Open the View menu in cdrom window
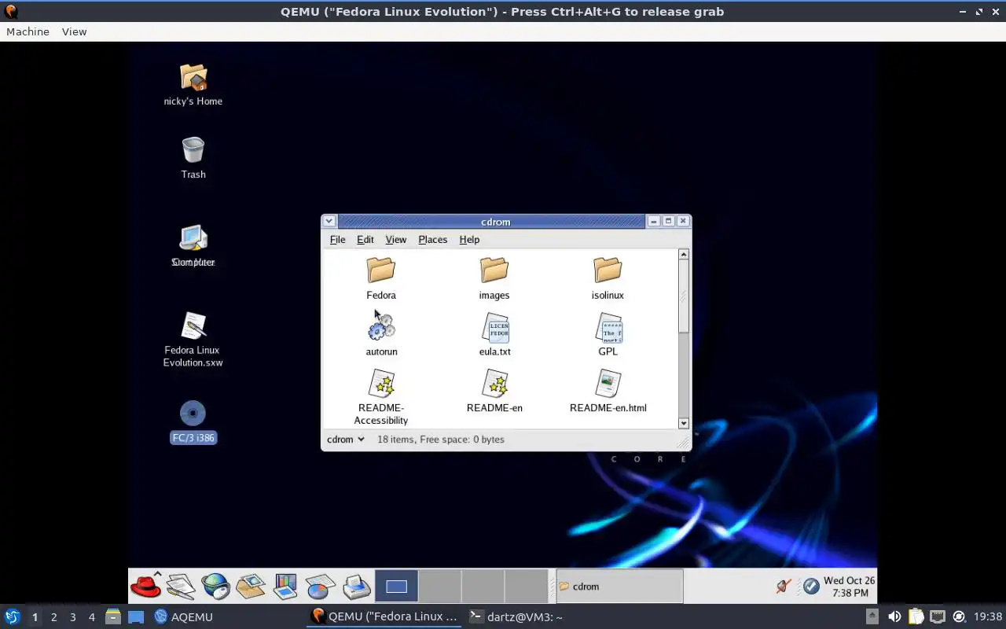The width and height of the screenshot is (1006, 629). pos(396,239)
